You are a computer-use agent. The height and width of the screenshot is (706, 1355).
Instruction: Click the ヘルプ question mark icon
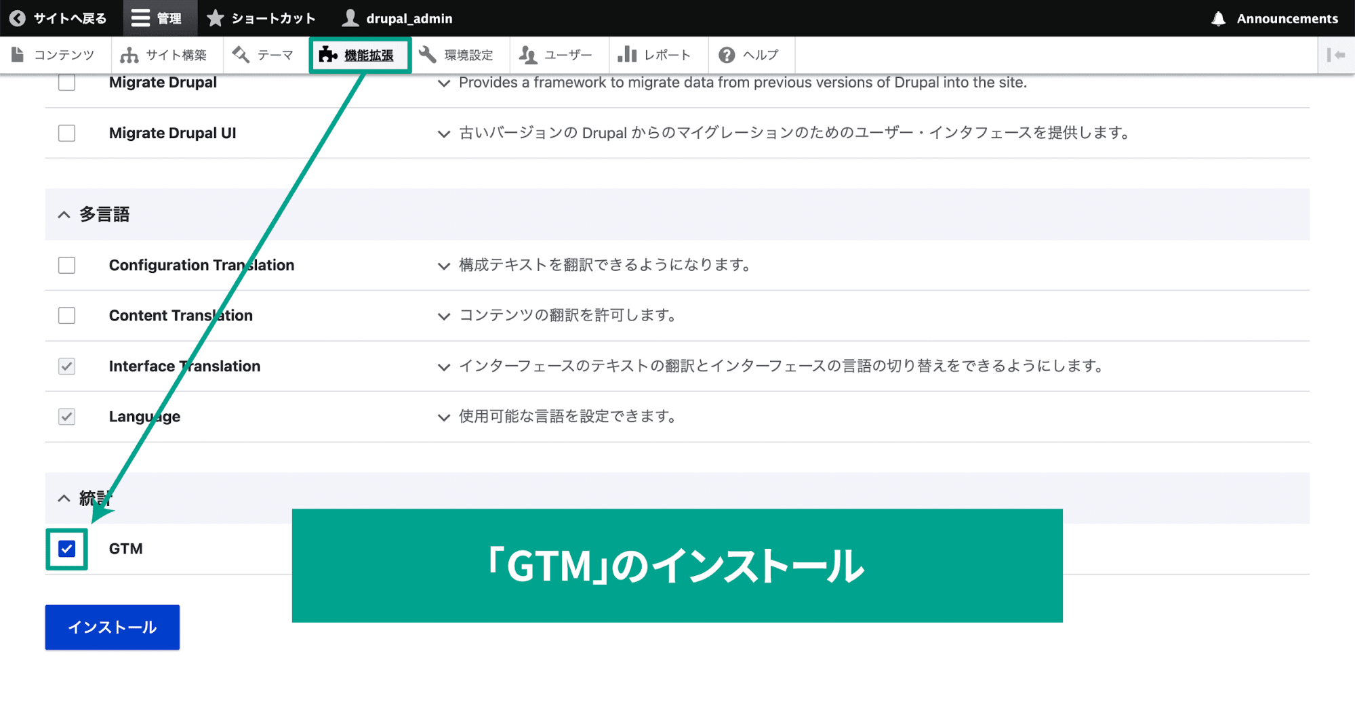coord(727,55)
